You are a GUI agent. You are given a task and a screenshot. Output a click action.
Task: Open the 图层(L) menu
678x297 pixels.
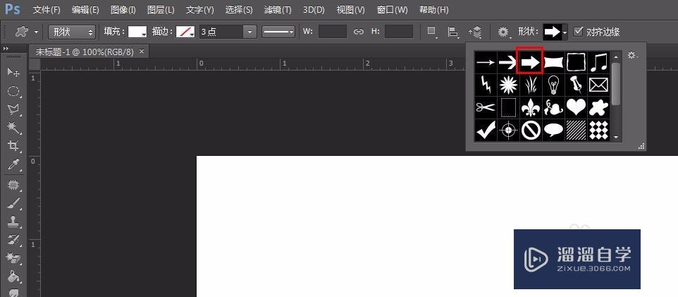pyautogui.click(x=161, y=10)
